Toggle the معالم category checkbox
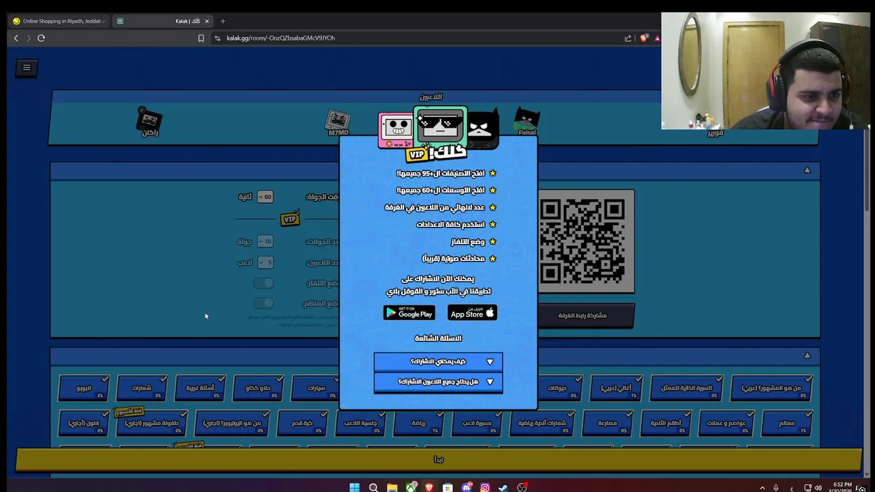875x492 pixels. pyautogui.click(x=807, y=414)
